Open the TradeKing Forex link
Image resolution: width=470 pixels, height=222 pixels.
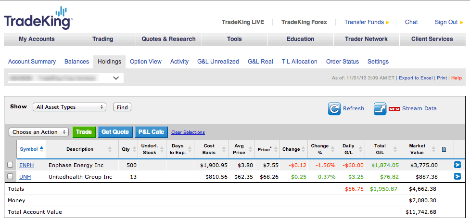[x=304, y=22]
